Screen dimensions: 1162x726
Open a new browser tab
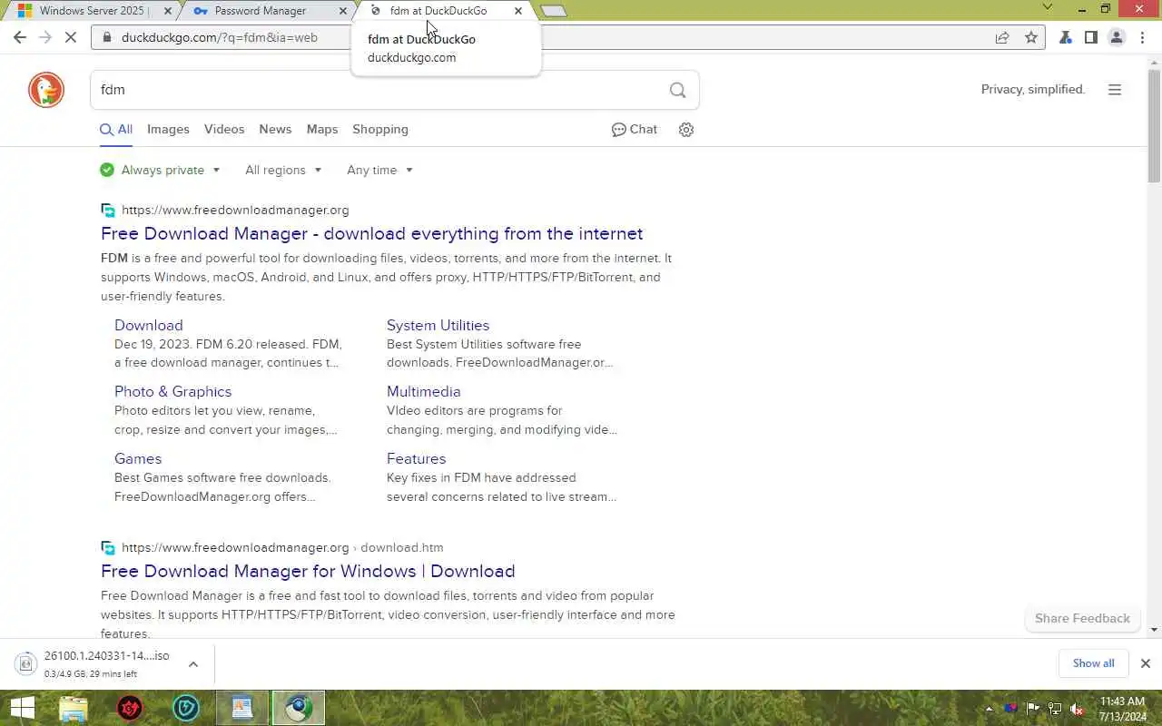tap(553, 11)
